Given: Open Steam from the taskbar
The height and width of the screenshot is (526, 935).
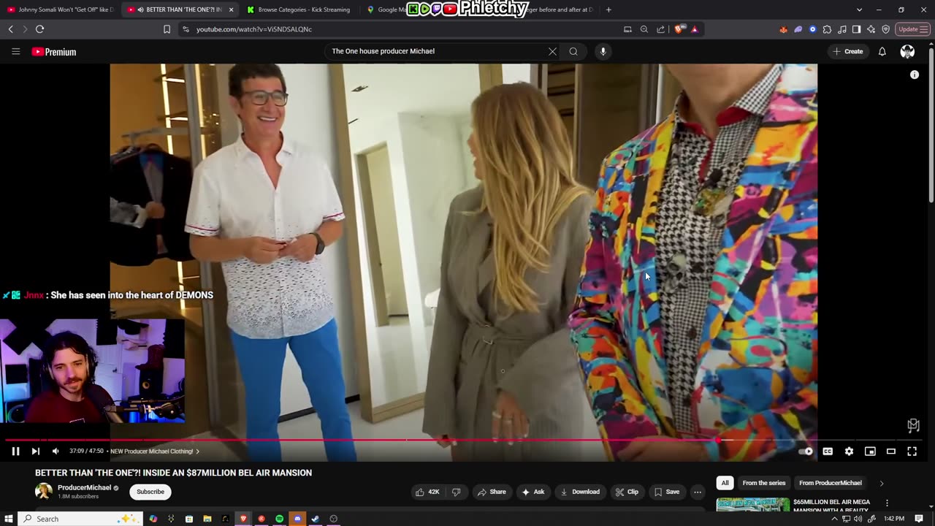Looking at the screenshot, I should tap(316, 519).
